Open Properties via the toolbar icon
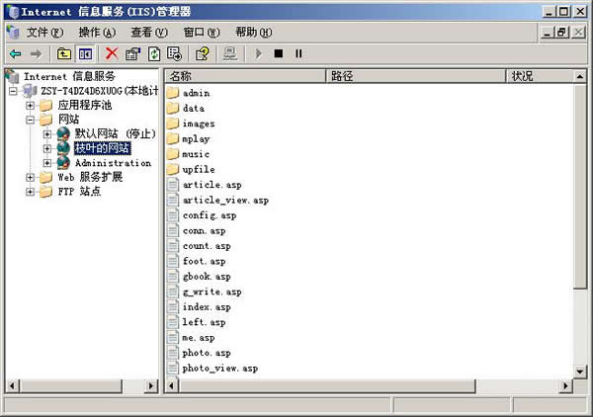The image size is (593, 417). point(132,53)
